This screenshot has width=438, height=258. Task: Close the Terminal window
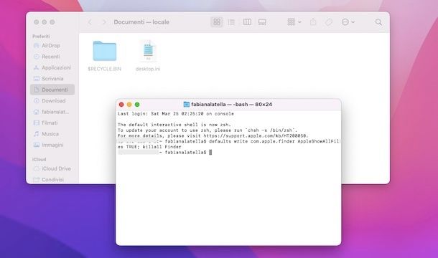tap(121, 105)
